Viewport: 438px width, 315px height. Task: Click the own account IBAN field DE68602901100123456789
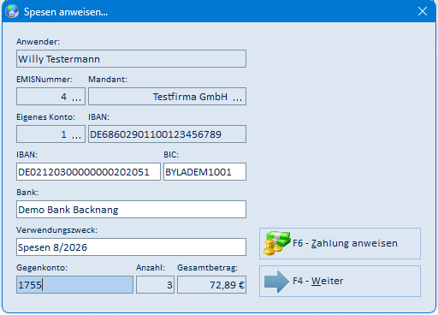(167, 134)
